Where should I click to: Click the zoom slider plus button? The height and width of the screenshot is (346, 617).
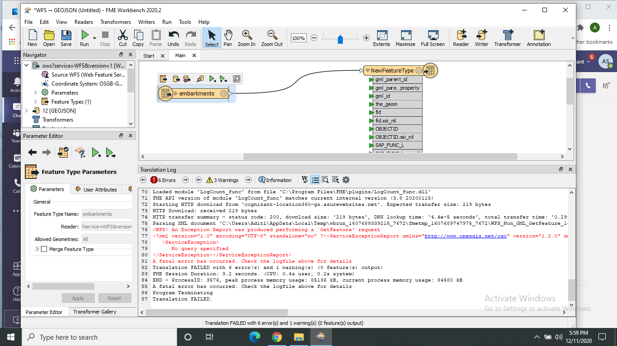point(366,38)
